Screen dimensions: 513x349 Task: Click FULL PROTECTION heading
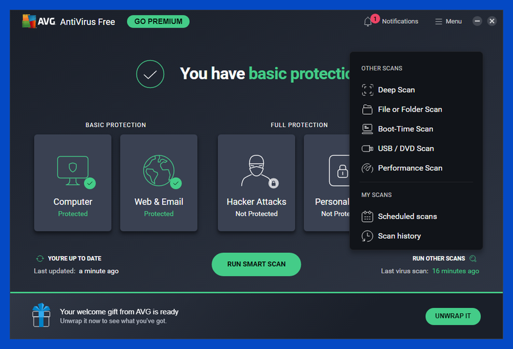[299, 125]
